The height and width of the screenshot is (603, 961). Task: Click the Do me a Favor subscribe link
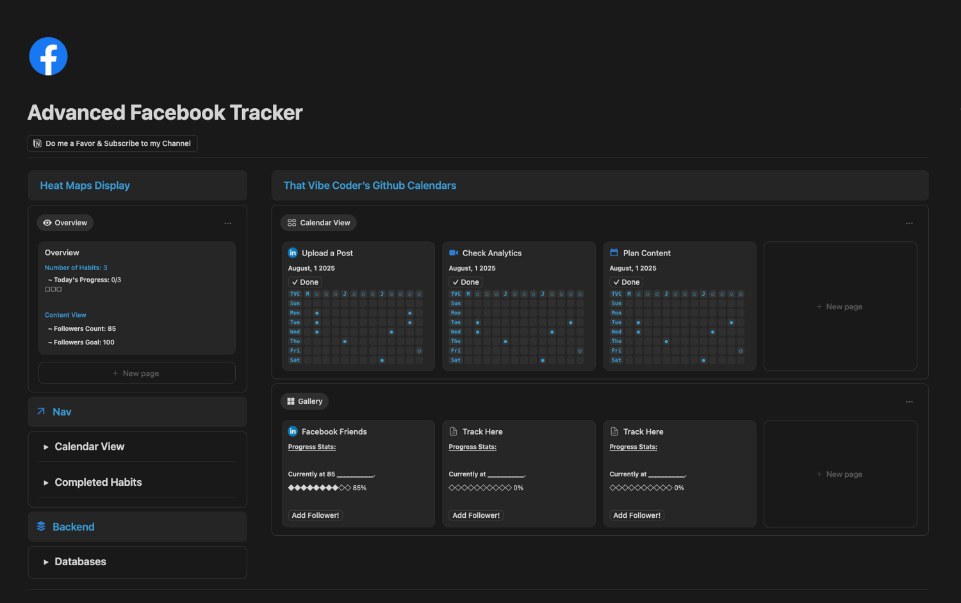tap(118, 143)
